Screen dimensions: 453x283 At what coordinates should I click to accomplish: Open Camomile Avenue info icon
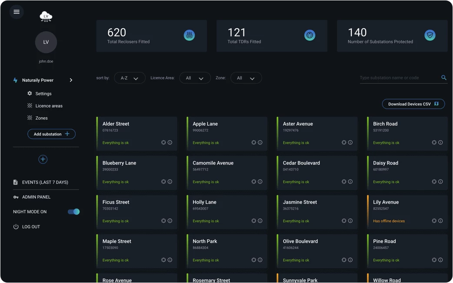(x=260, y=182)
